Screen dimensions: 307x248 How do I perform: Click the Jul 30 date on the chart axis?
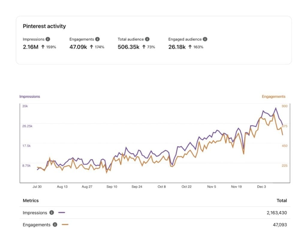(37, 187)
